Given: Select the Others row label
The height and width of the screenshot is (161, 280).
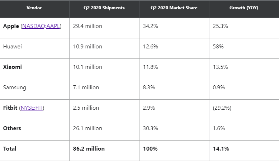Looking at the screenshot, I should pos(12,128).
